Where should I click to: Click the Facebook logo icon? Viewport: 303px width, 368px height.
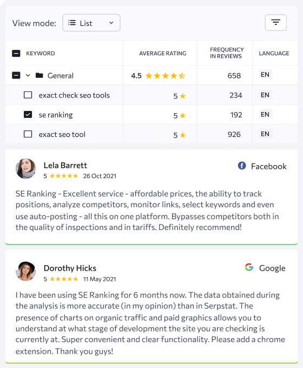pyautogui.click(x=242, y=166)
